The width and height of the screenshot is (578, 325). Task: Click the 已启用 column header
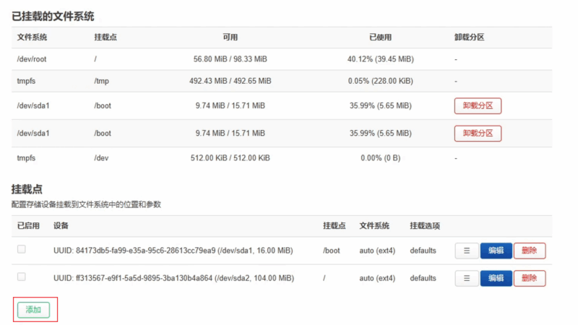pyautogui.click(x=30, y=226)
